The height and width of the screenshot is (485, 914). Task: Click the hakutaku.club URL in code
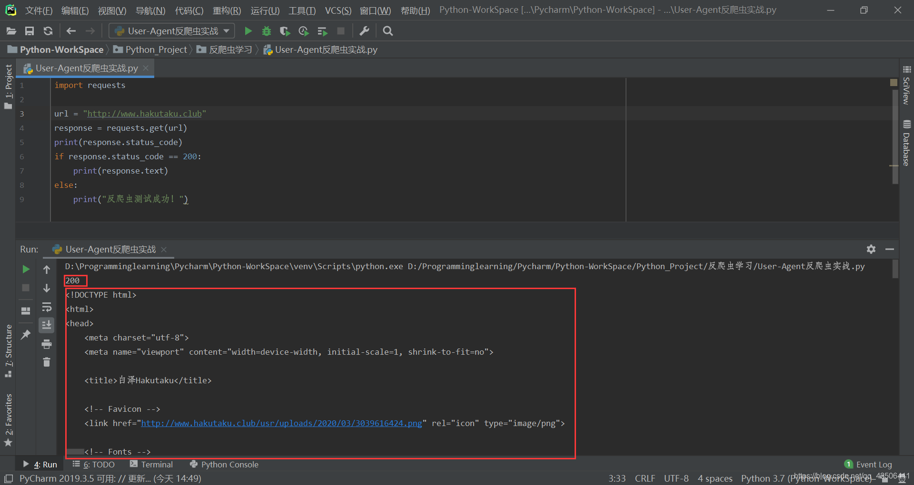tap(145, 114)
